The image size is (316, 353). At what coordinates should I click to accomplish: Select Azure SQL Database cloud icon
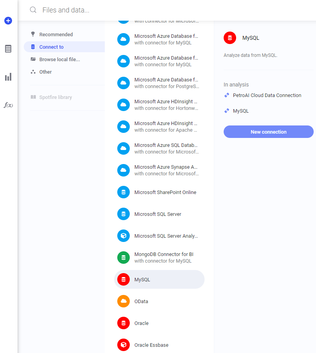click(x=124, y=148)
